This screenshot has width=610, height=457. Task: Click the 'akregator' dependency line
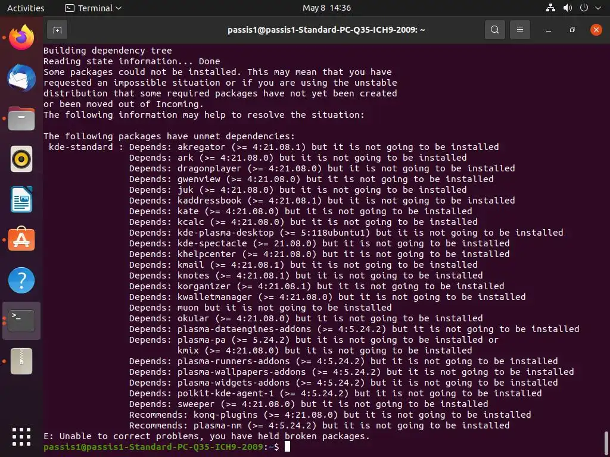(x=314, y=147)
